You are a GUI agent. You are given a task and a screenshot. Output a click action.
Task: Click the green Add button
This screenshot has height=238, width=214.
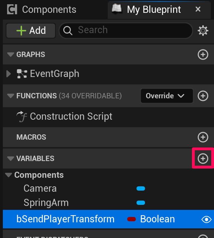[x=31, y=31]
